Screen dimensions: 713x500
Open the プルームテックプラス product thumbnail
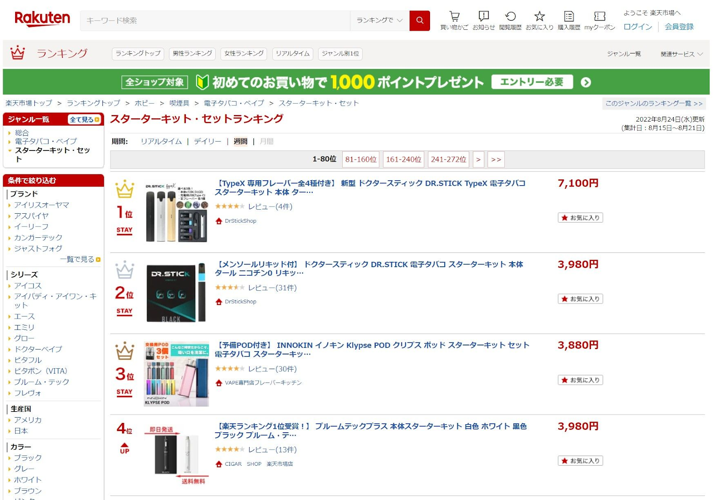(176, 455)
